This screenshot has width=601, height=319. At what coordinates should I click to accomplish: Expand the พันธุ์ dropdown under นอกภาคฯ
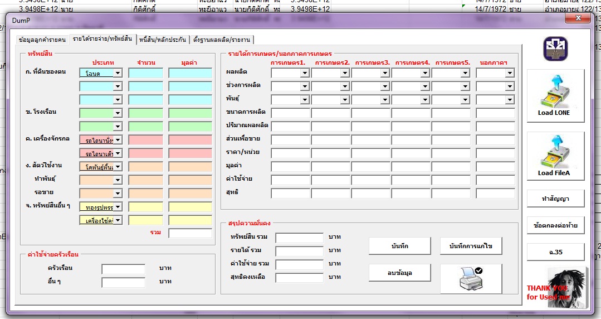(510, 100)
